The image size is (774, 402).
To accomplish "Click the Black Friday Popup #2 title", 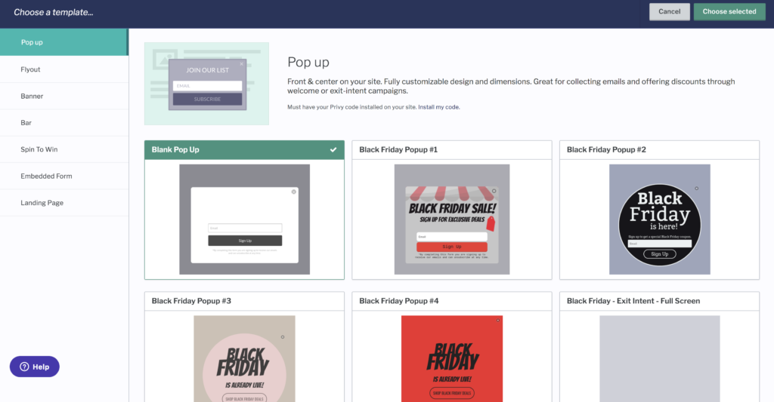I will pyautogui.click(x=606, y=150).
